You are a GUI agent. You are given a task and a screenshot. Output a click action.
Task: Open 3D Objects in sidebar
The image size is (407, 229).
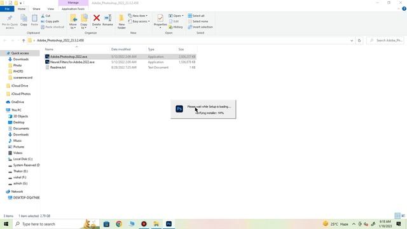coord(20,116)
